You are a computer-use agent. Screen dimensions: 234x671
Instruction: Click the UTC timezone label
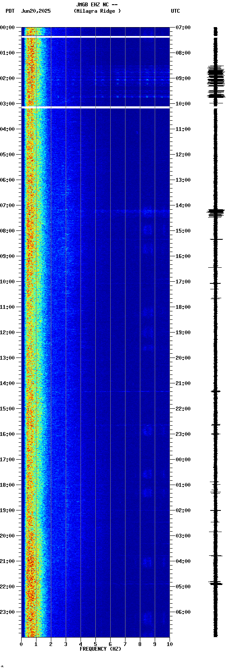tap(175, 11)
